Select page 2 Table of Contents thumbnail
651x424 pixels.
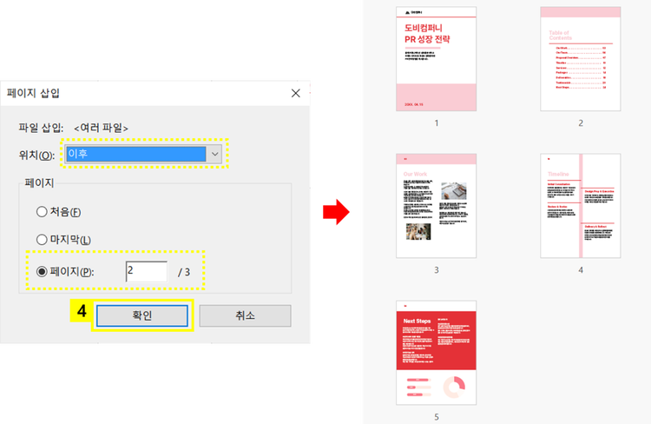[x=581, y=58]
